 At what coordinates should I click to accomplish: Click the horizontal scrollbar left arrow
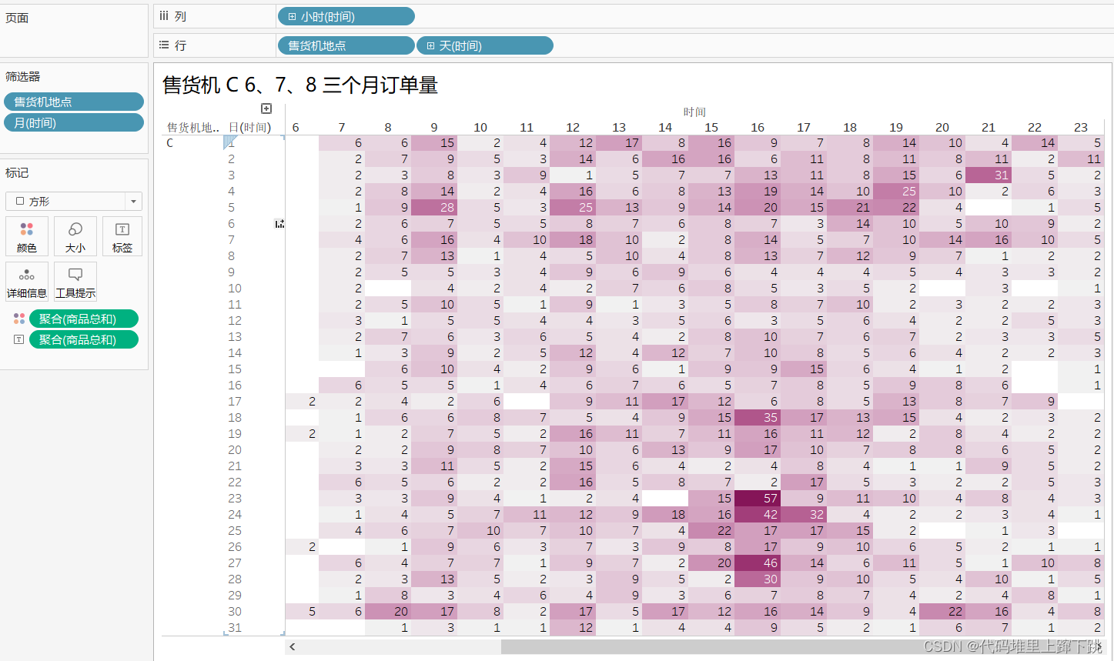click(x=293, y=647)
